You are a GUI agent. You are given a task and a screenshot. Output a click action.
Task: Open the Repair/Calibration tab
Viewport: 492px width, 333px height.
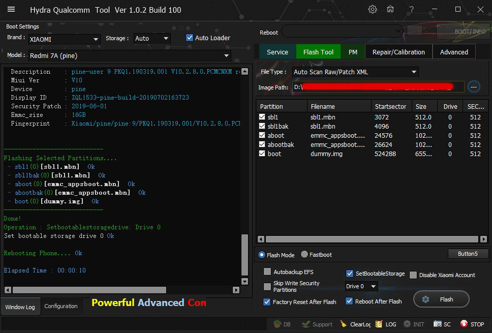(x=398, y=52)
